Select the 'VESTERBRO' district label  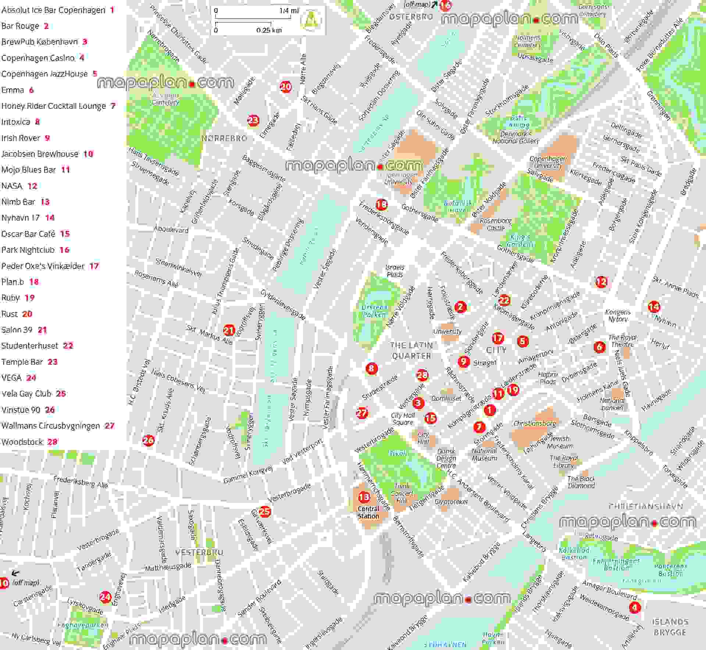pyautogui.click(x=199, y=552)
